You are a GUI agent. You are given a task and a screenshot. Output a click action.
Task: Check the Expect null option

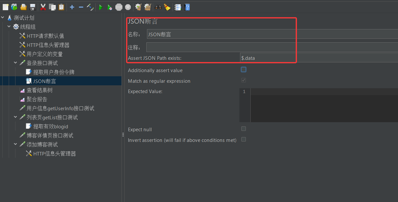click(x=244, y=129)
